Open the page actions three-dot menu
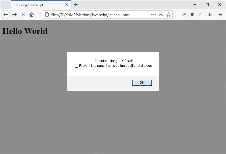 154,14
